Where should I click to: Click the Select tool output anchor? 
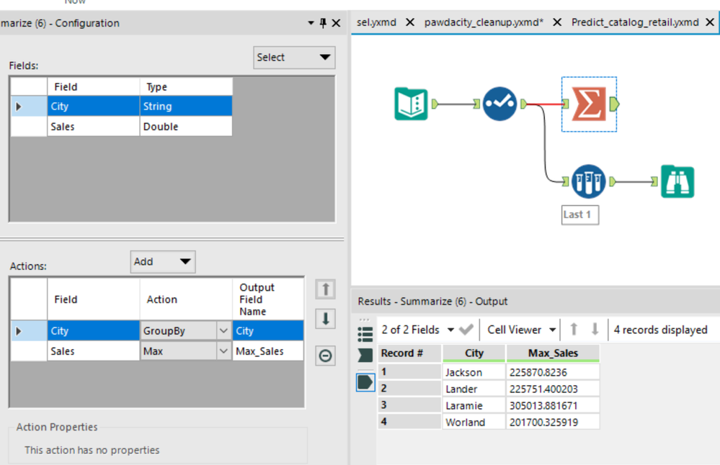[x=523, y=104]
